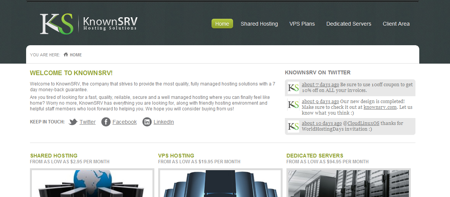Select the green Home navigation button

[x=222, y=24]
